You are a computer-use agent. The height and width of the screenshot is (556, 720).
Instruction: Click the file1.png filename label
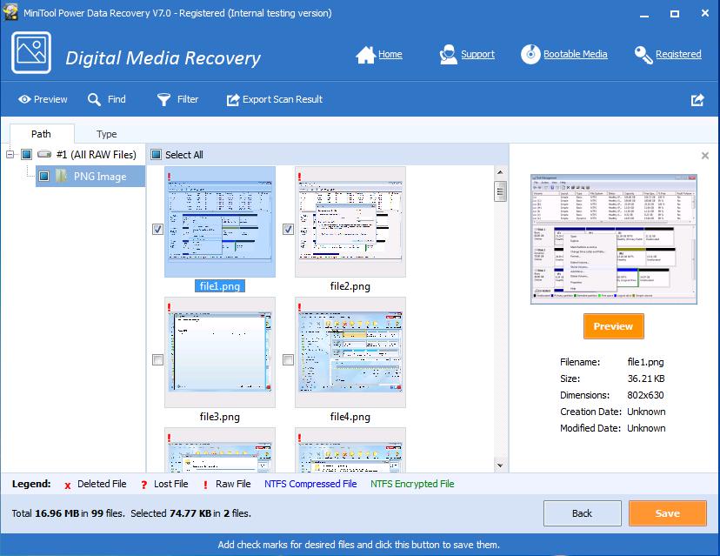point(220,285)
